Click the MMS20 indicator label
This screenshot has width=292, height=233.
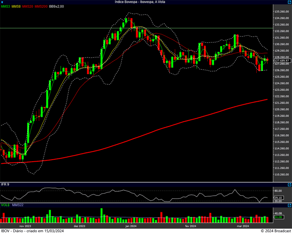(28, 7)
